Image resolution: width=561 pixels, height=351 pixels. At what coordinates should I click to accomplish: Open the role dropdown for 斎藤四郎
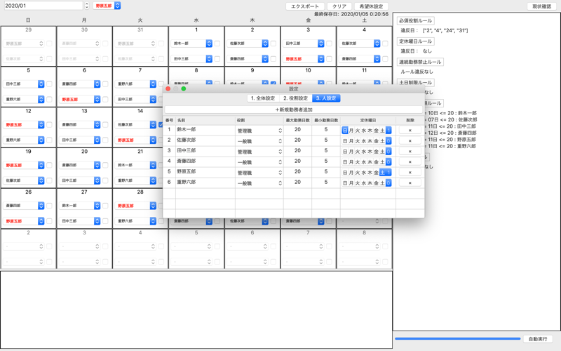pyautogui.click(x=259, y=162)
